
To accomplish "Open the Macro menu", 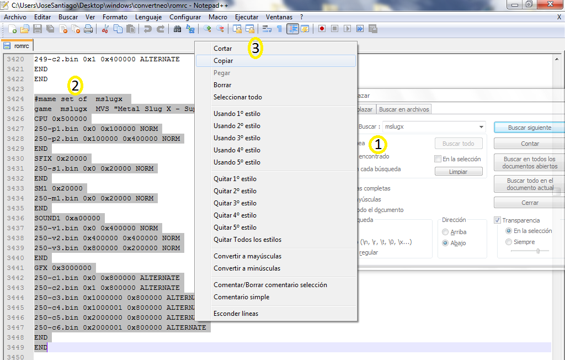I will click(217, 17).
